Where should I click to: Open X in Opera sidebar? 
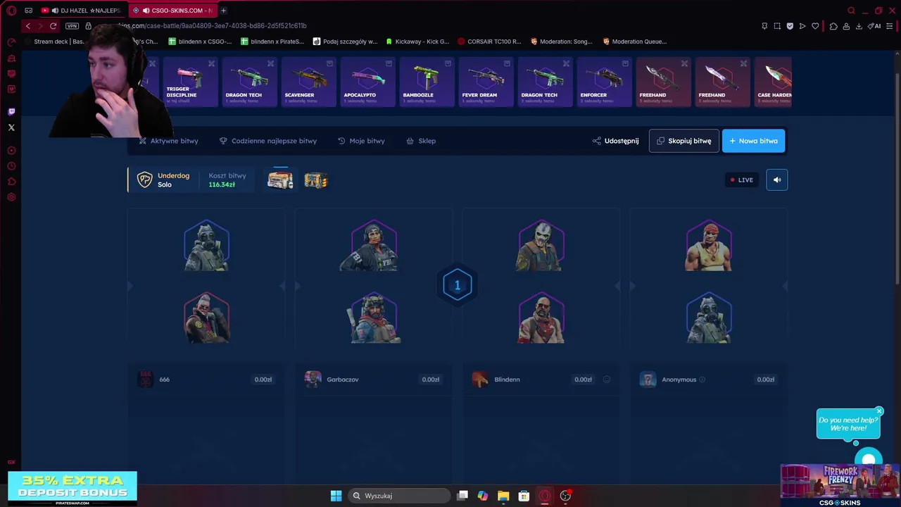click(11, 127)
